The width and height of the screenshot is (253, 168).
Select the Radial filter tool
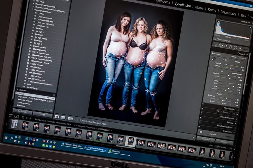[236, 48]
